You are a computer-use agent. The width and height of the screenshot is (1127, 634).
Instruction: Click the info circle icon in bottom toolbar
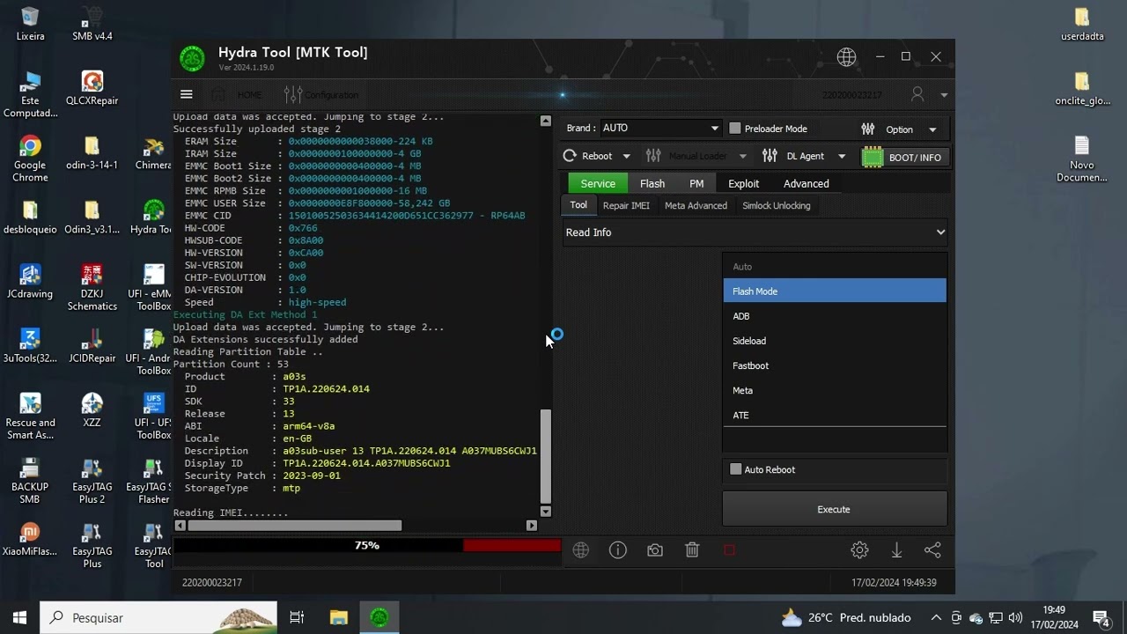click(618, 550)
